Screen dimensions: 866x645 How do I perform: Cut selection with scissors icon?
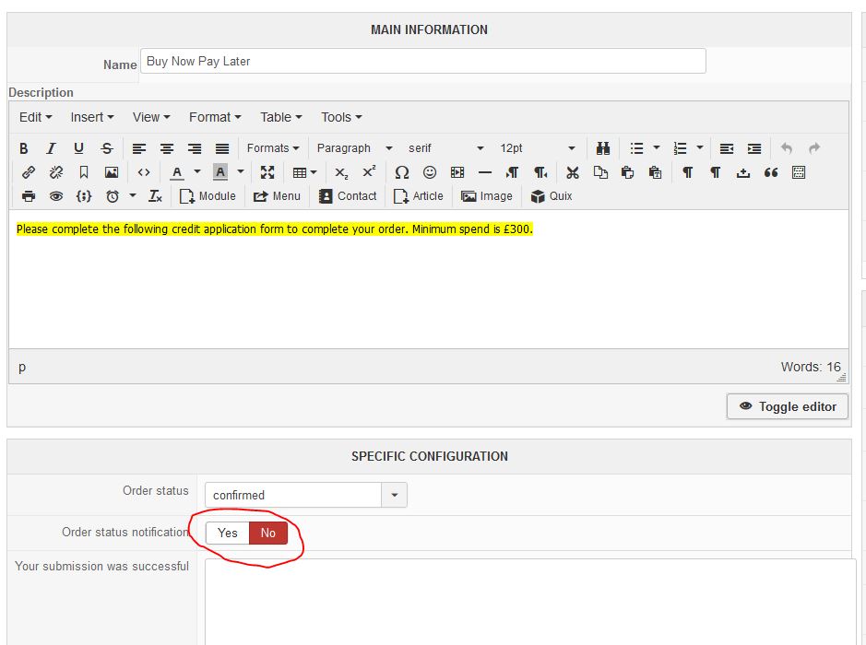point(573,172)
